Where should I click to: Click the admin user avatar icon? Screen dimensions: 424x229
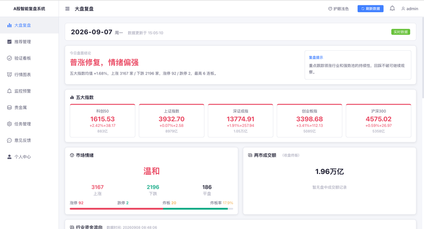[x=403, y=9]
